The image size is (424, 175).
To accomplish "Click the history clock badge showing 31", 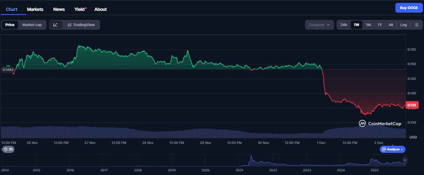I will [8, 149].
